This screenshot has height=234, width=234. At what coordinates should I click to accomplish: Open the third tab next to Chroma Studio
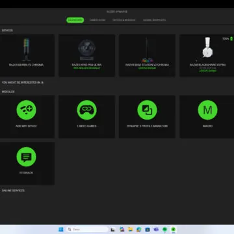point(123,20)
